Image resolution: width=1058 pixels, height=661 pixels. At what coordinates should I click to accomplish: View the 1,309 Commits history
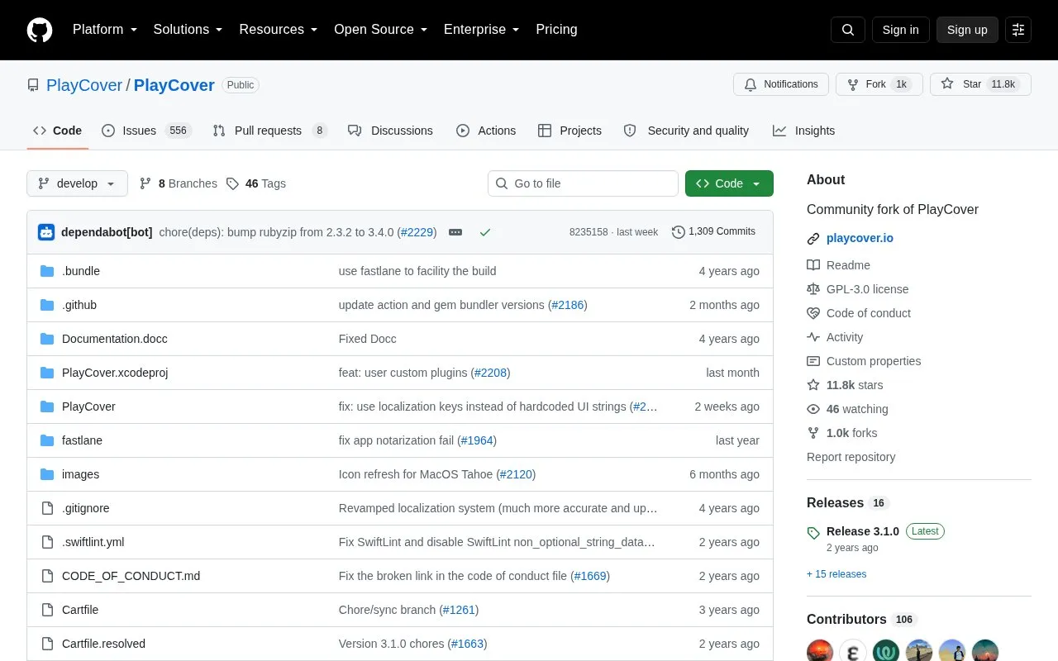point(713,231)
